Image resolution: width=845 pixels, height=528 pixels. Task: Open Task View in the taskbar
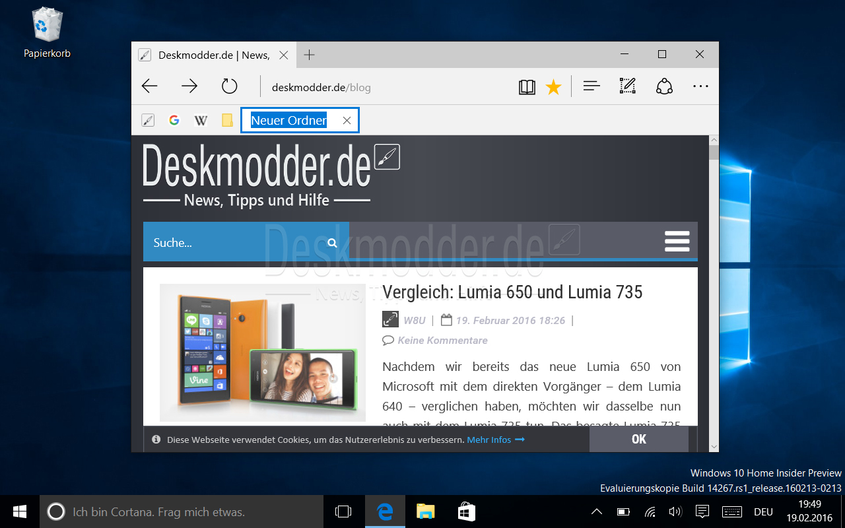(x=343, y=511)
